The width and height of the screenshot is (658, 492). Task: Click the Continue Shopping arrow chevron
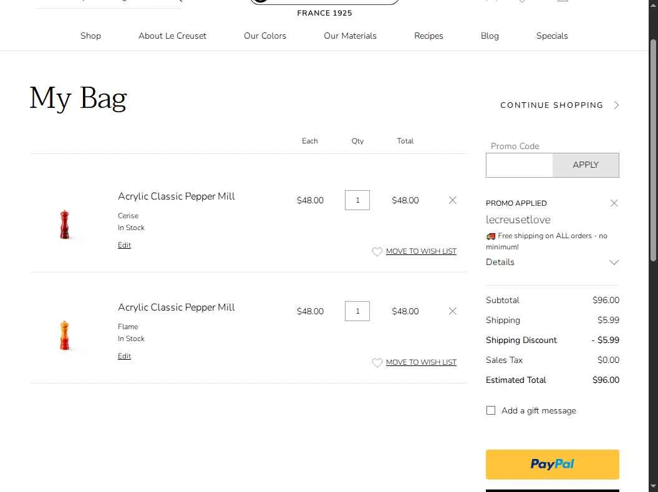616,105
